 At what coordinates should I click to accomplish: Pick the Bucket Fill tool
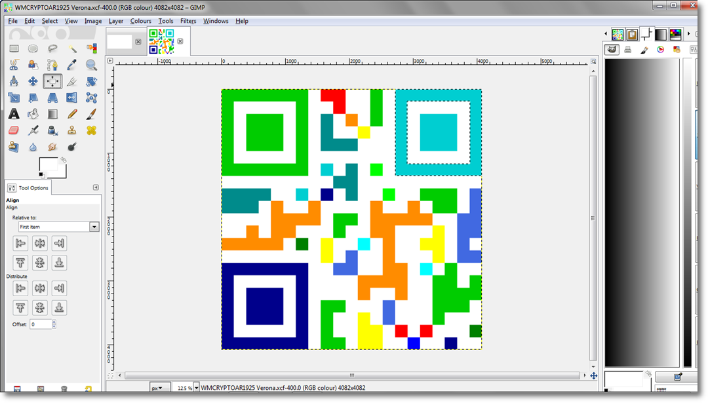(33, 114)
